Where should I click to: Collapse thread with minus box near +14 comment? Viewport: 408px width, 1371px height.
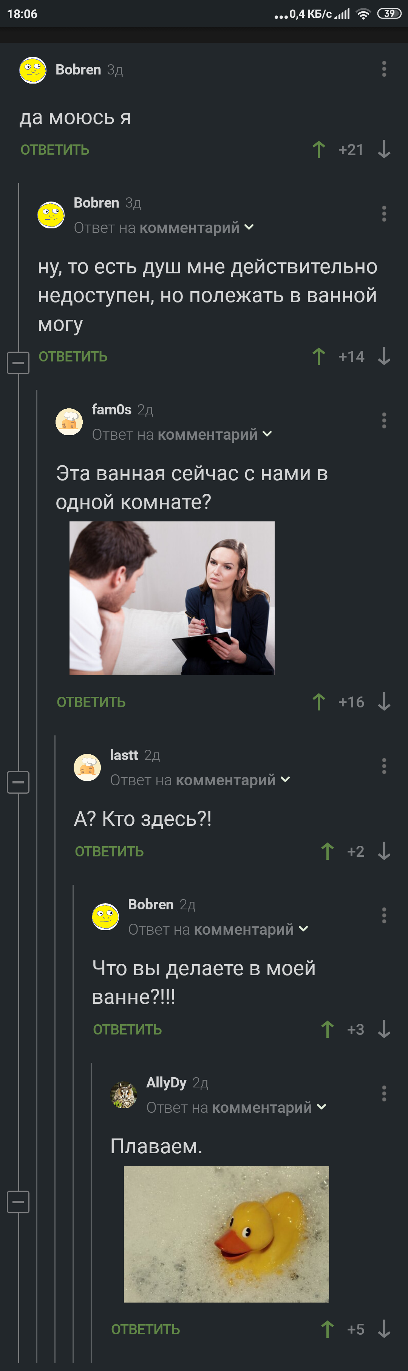pyautogui.click(x=18, y=363)
